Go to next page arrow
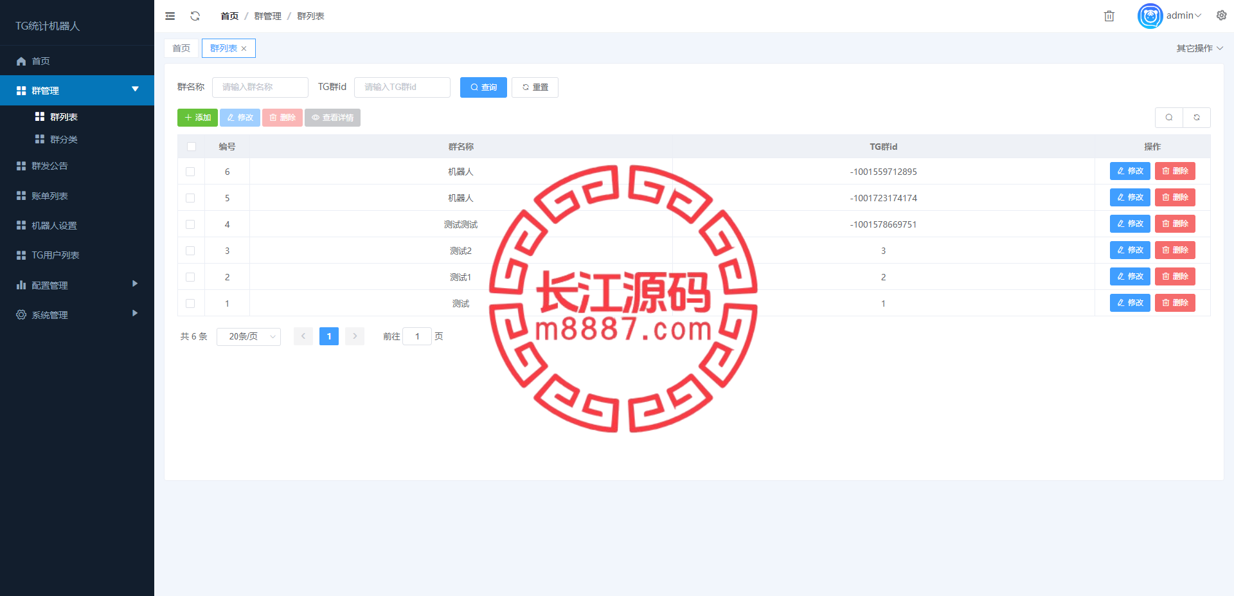The height and width of the screenshot is (596, 1234). point(355,336)
